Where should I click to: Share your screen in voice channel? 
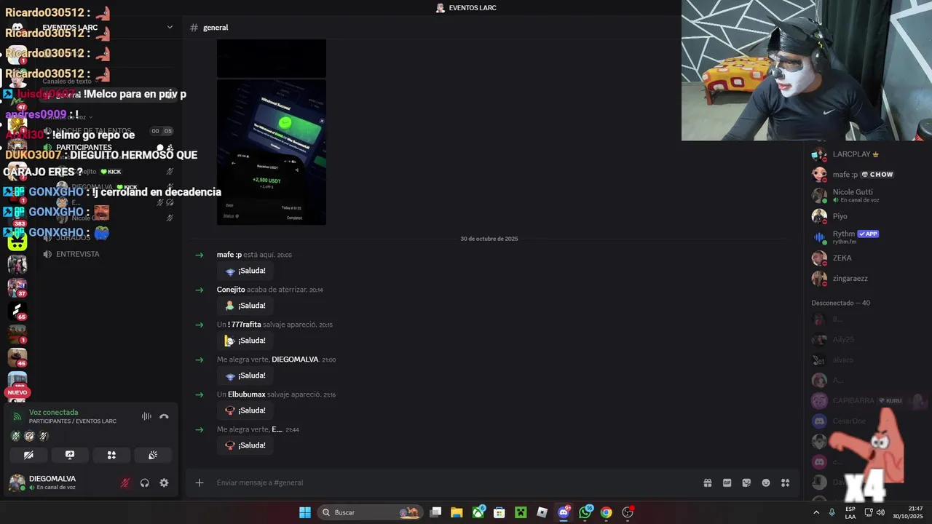click(70, 455)
